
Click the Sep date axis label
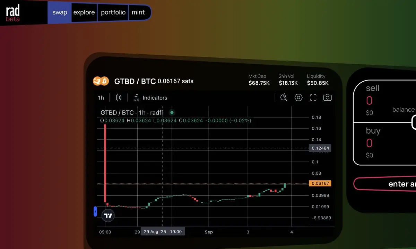[208, 232]
